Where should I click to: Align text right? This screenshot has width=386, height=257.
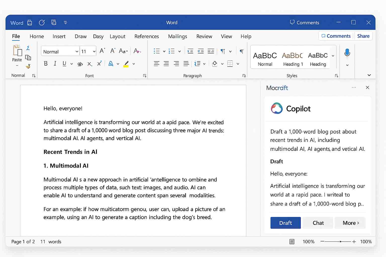(176, 63)
